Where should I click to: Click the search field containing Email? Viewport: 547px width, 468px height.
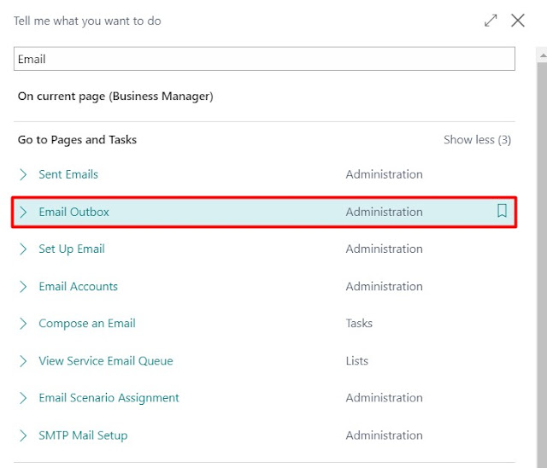pyautogui.click(x=264, y=59)
